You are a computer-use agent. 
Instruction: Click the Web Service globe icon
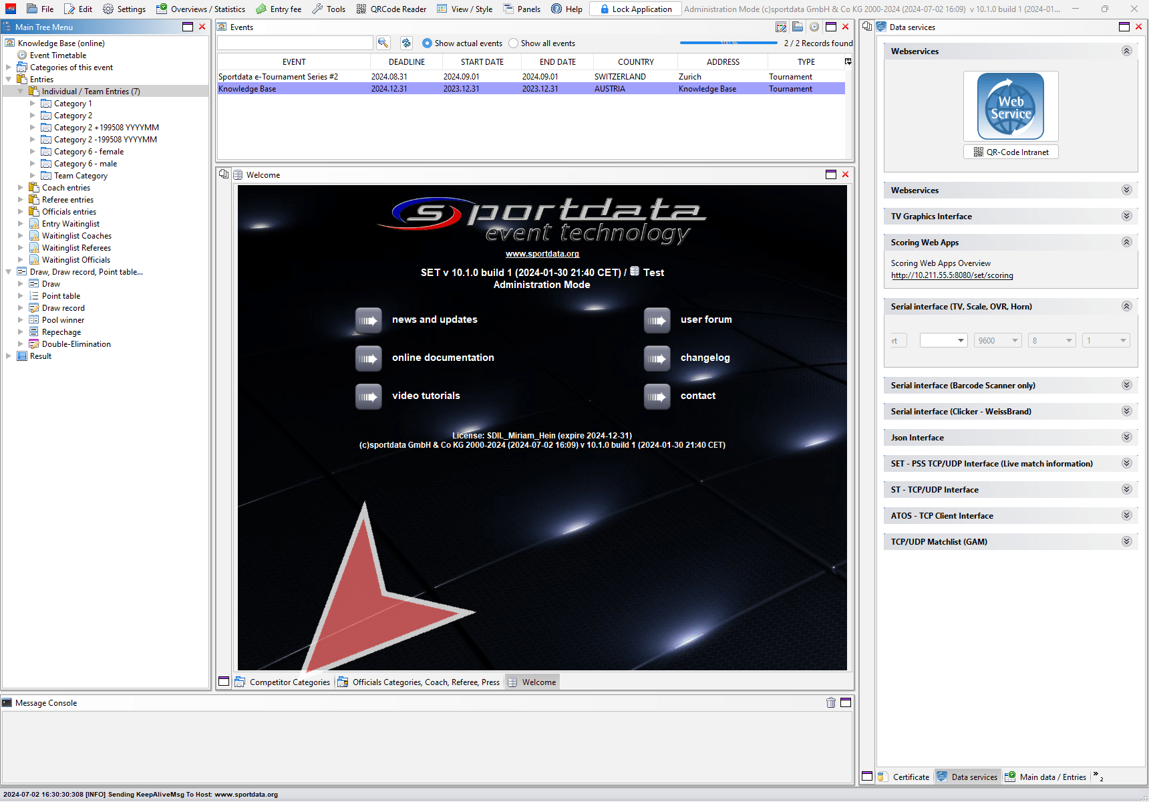click(1010, 106)
